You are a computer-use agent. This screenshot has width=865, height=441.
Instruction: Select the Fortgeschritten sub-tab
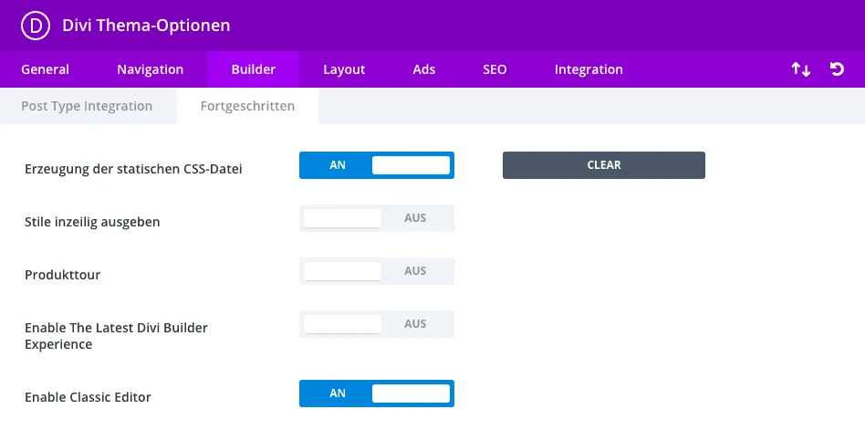[x=247, y=106]
